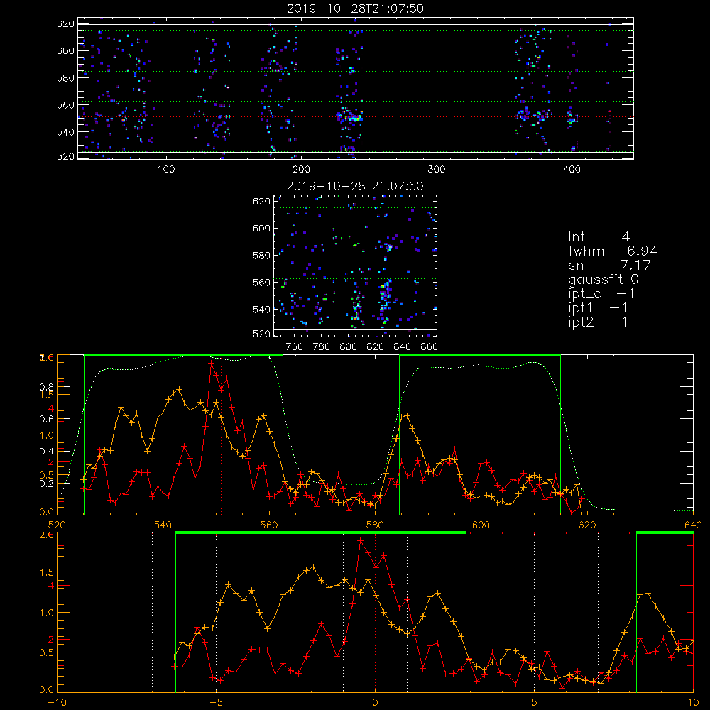This screenshot has width=710, height=710.
Task: Click x-axis label 780 on middle plot
Action: pos(322,347)
